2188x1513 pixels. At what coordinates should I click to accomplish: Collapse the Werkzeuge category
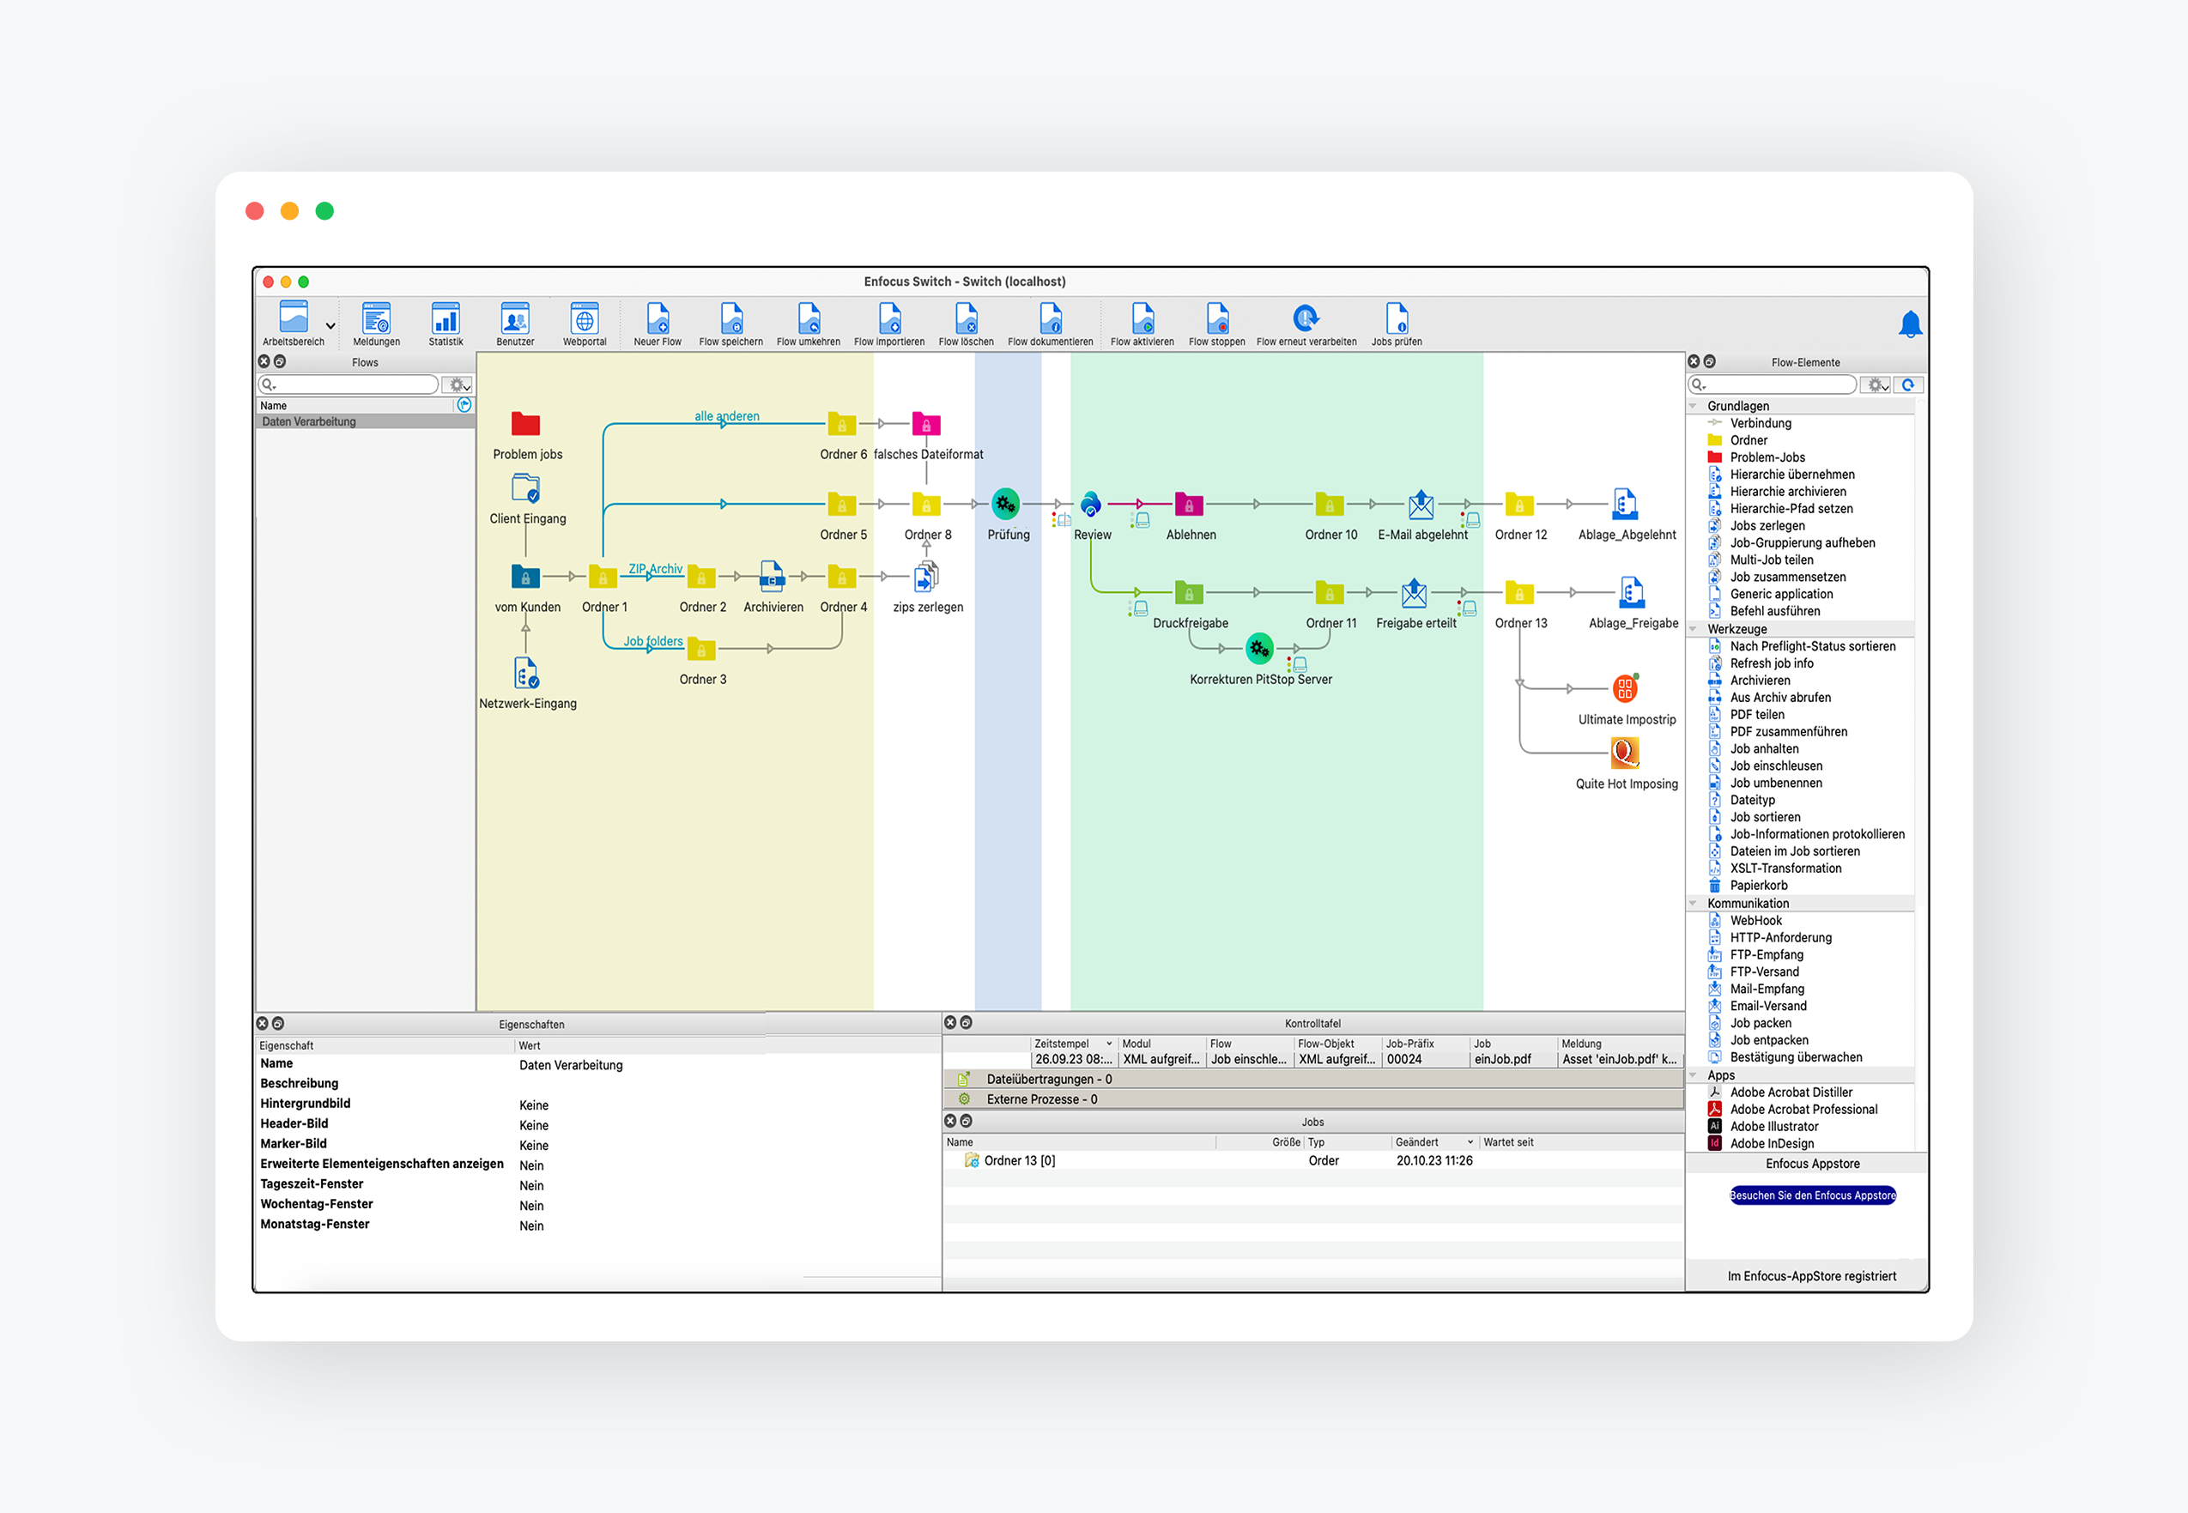click(x=1693, y=628)
